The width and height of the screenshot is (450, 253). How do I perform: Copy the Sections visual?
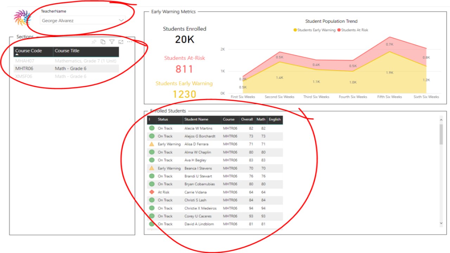103,42
